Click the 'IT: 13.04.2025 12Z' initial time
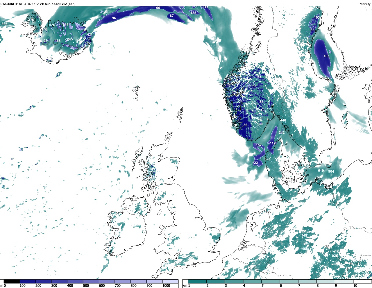 [x=27, y=4]
